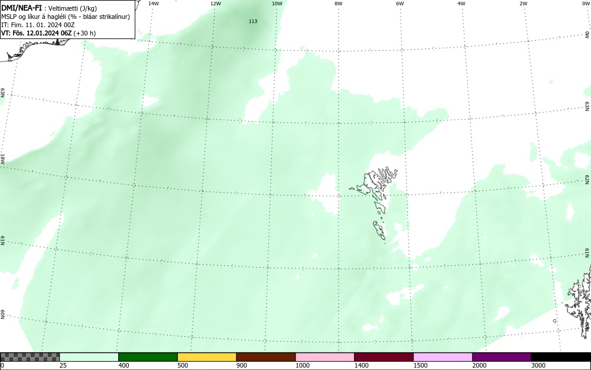Click the legend value "1000"
The width and height of the screenshot is (591, 370).
pos(302,365)
